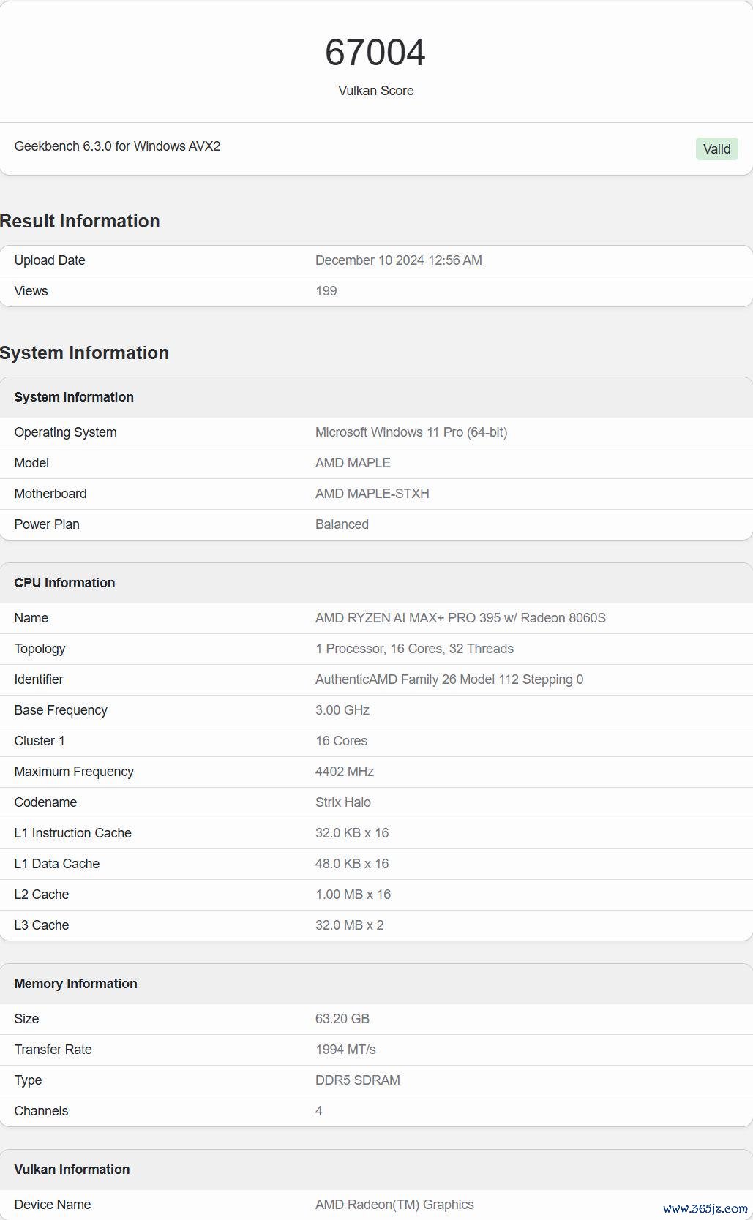Click the AMD MAPLE-STXH motherboard value

[x=372, y=494]
